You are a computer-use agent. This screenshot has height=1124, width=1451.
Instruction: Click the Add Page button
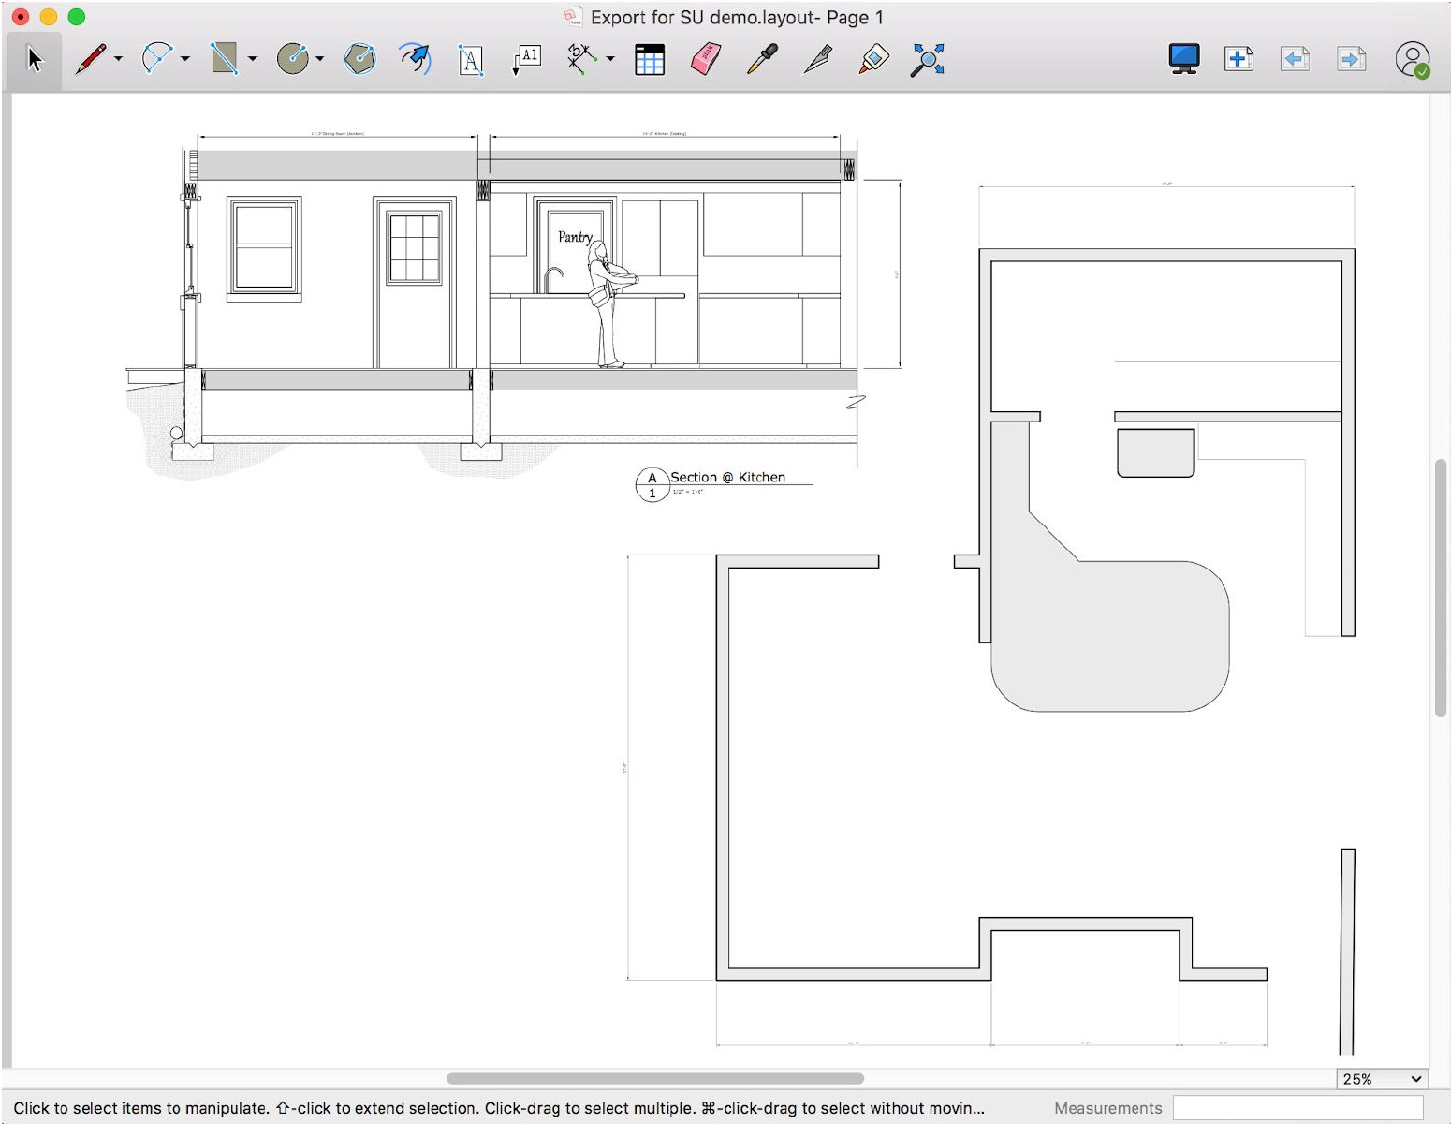[x=1238, y=59]
